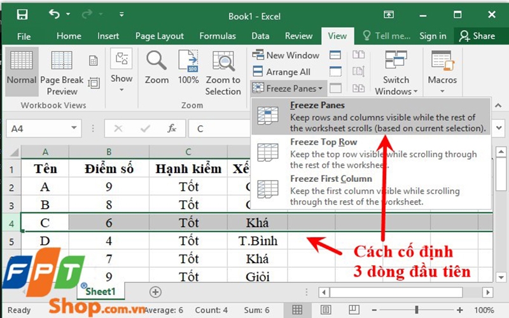Click the zoom in plus button
The height and width of the screenshot is (318, 509).
459,310
